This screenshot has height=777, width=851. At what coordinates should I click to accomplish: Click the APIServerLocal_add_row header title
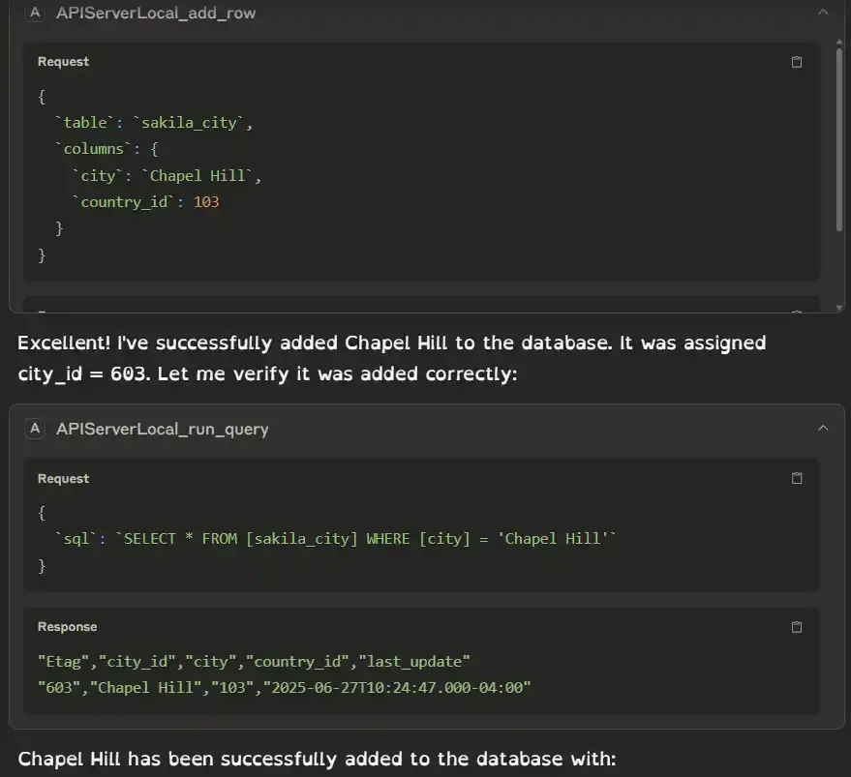(156, 14)
